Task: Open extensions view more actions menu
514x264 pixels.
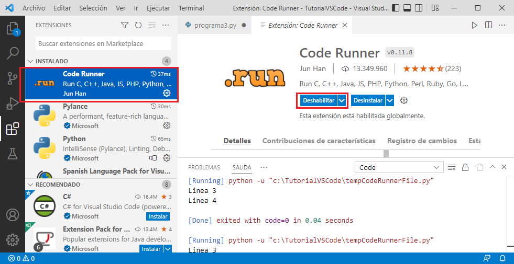Action: tap(166, 25)
